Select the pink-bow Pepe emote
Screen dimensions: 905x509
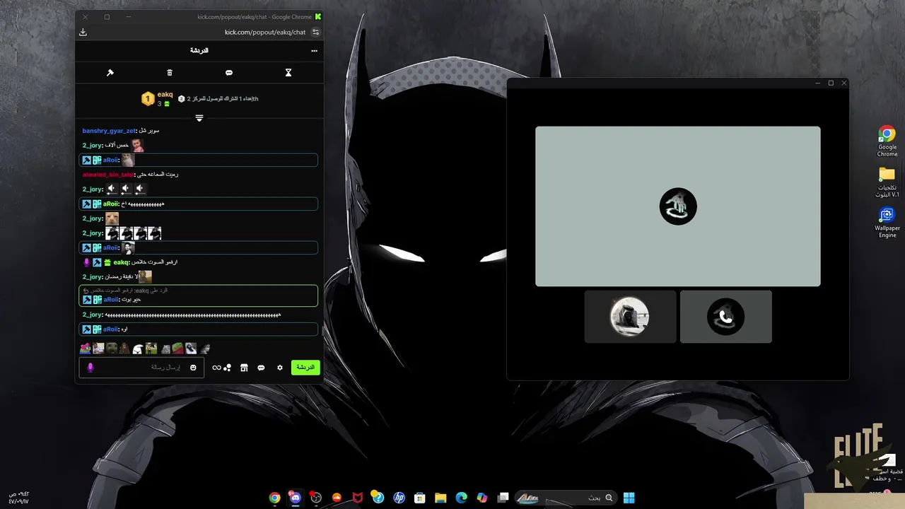(86, 349)
